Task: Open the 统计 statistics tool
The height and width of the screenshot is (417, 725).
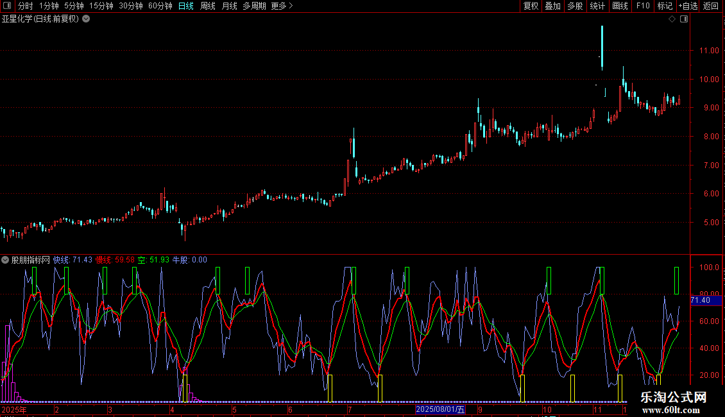Action: [597, 6]
